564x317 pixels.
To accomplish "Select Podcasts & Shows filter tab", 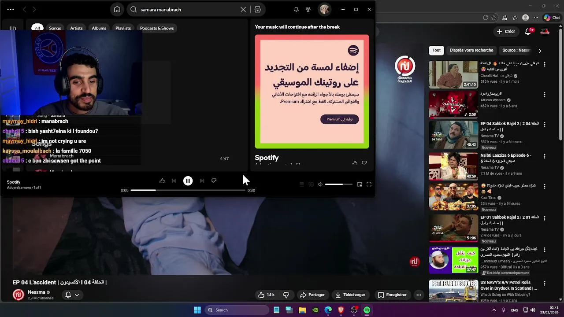I will pos(157,28).
